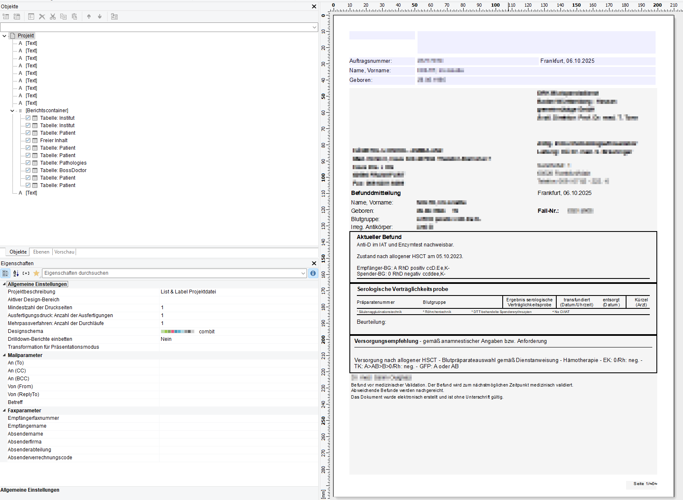Click the favorites star icon in Eigenschaften
This screenshot has height=500, width=683.
(36, 273)
